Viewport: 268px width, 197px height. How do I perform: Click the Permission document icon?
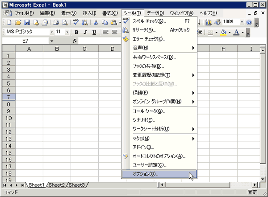(36, 22)
